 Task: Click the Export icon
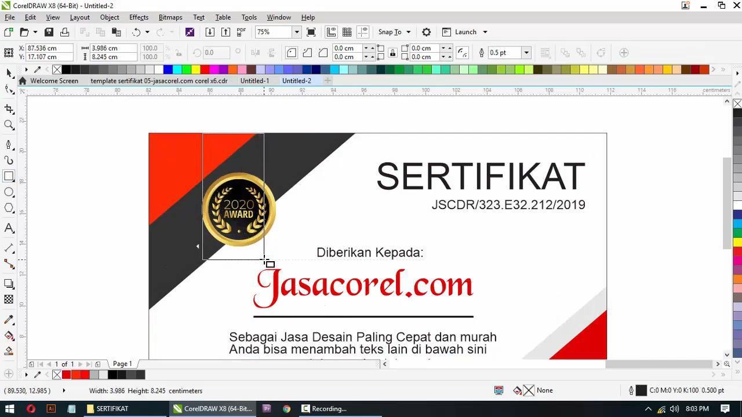(225, 32)
